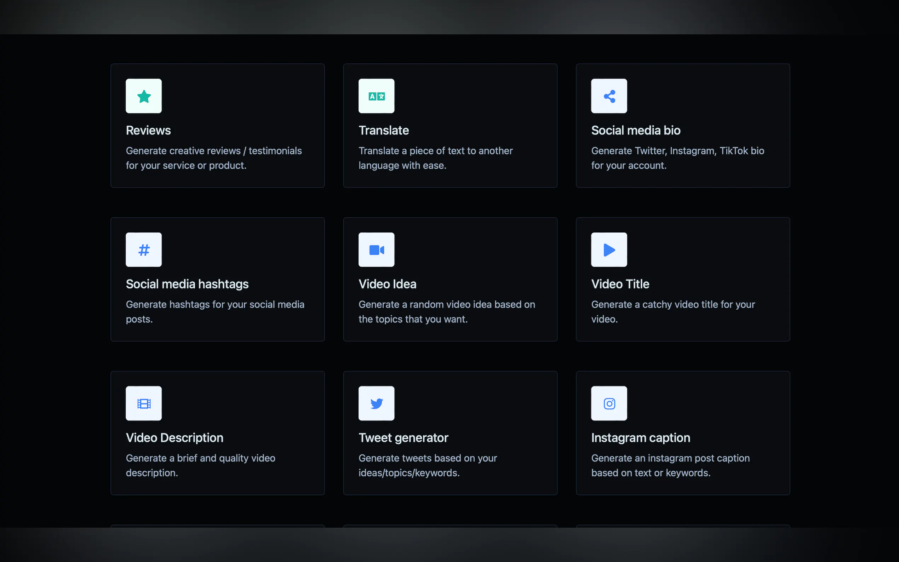
Task: Click 'Translate a piece of text' description
Action: pyautogui.click(x=435, y=150)
